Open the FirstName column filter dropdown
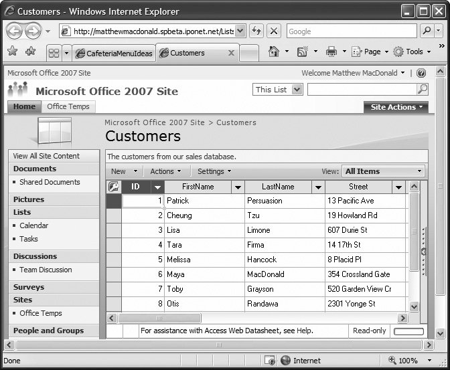Image resolution: width=450 pixels, height=370 pixels. pyautogui.click(x=238, y=187)
